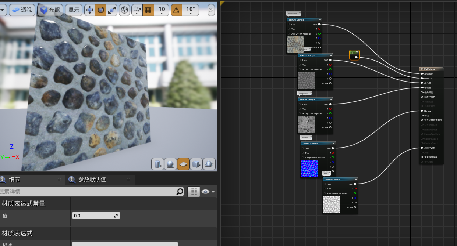Toggle grid snapping icon
The height and width of the screenshot is (246, 457).
[148, 10]
